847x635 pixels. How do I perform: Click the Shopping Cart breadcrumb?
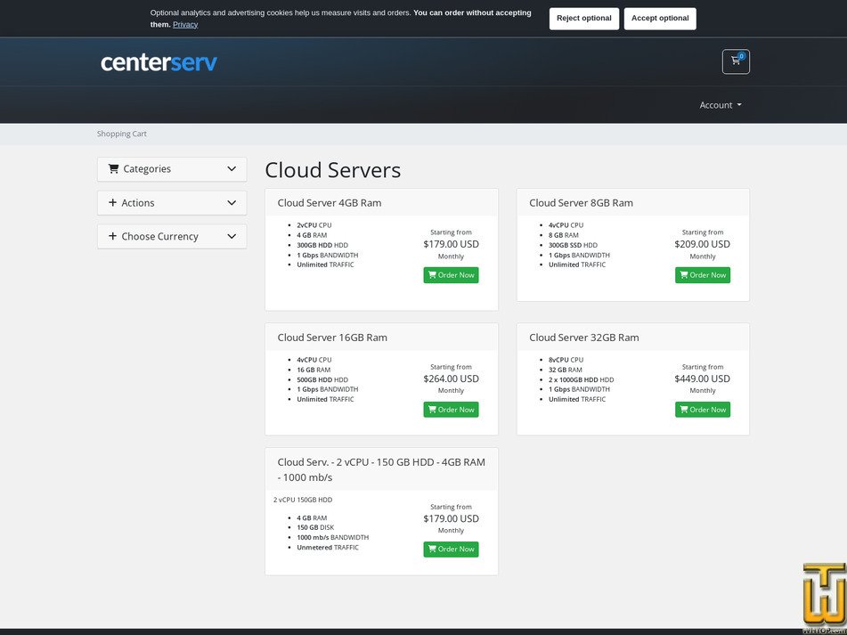coord(121,134)
